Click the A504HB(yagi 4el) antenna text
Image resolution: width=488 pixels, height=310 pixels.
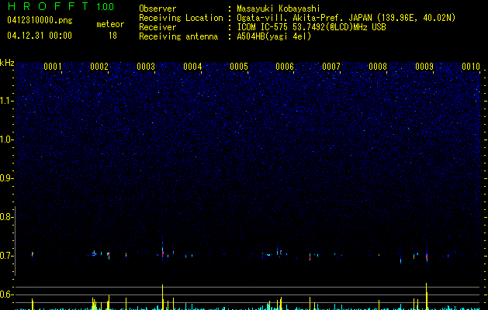274,36
